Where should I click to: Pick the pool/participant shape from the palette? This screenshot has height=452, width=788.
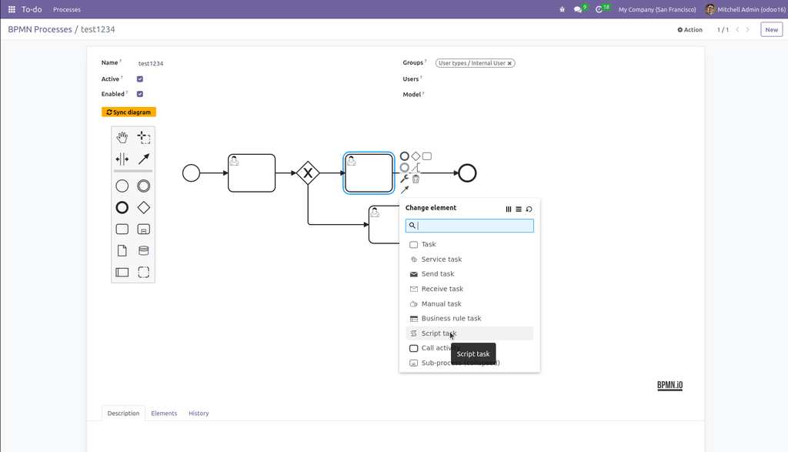[122, 273]
